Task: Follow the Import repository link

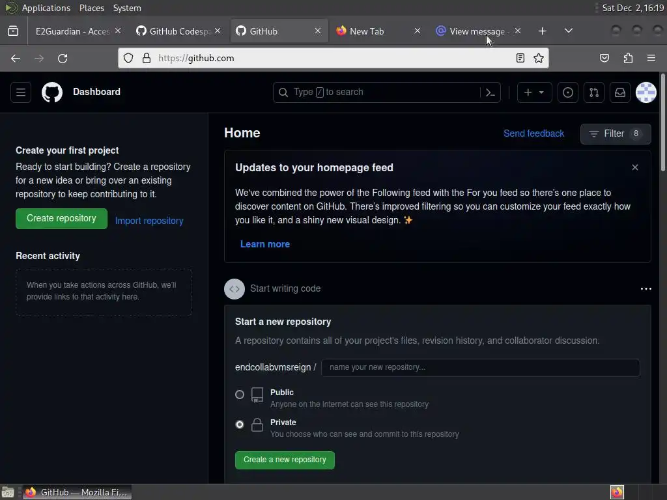Action: click(x=149, y=221)
